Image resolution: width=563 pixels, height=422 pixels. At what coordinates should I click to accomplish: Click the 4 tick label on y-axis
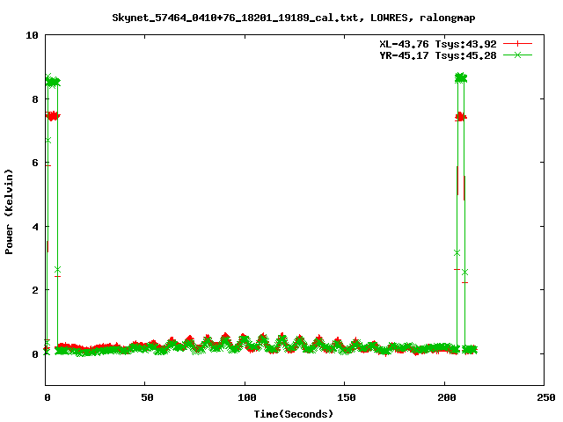tap(34, 226)
